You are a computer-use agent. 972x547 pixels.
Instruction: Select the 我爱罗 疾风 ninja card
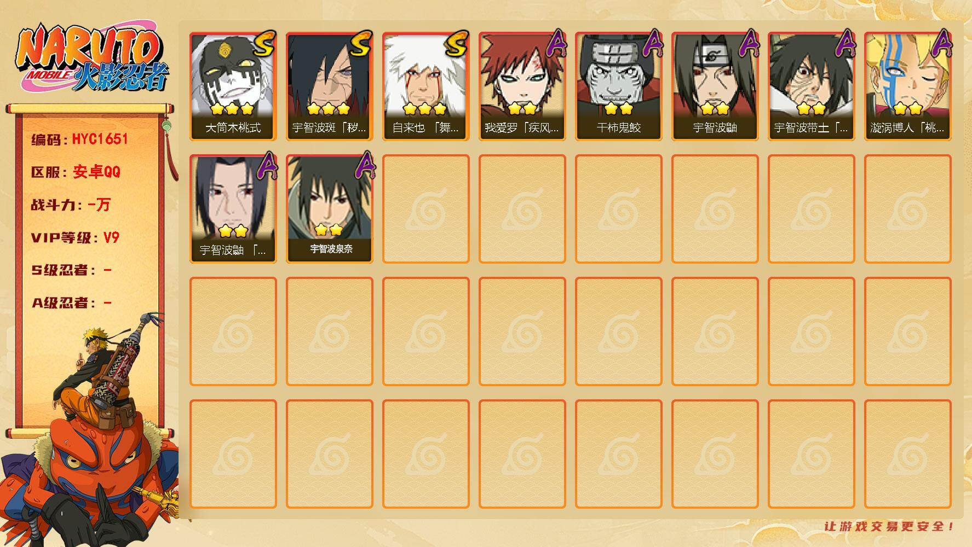(522, 86)
